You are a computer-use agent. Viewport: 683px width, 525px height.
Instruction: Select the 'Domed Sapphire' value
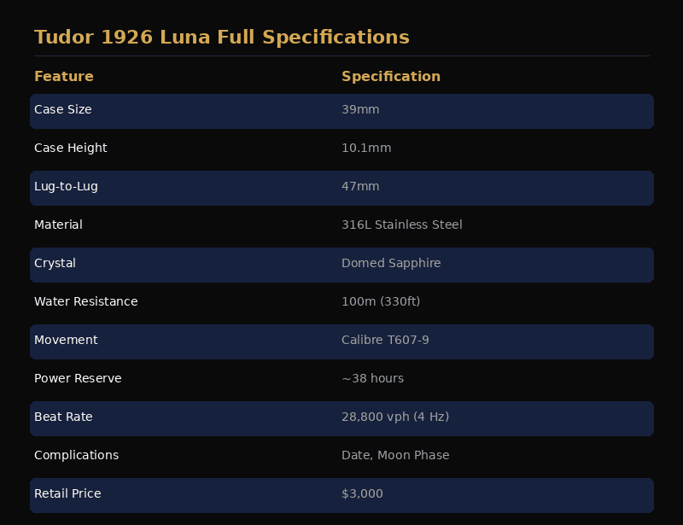pos(391,263)
